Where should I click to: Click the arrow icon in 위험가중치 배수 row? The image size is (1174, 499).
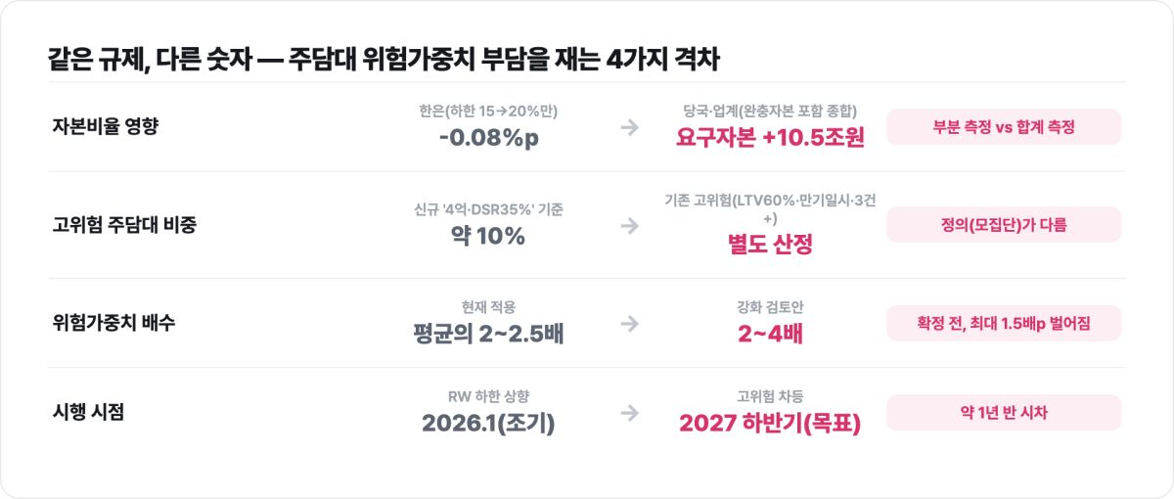click(x=630, y=323)
